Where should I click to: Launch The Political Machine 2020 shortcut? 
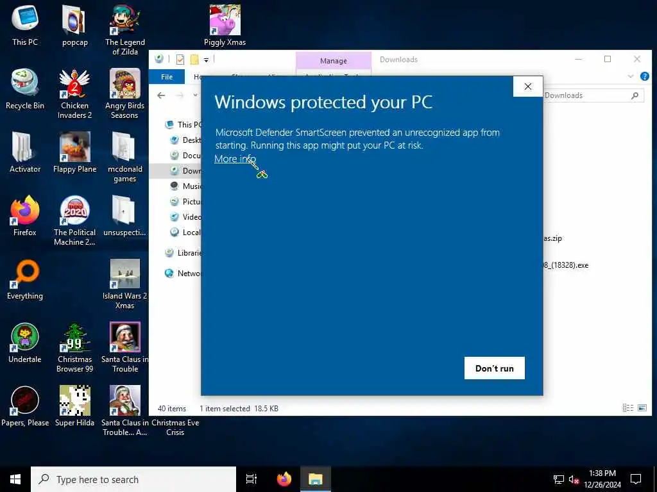tap(74, 220)
